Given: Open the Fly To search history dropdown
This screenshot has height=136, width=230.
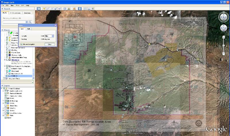Looking at the screenshot, I should 26,22.
